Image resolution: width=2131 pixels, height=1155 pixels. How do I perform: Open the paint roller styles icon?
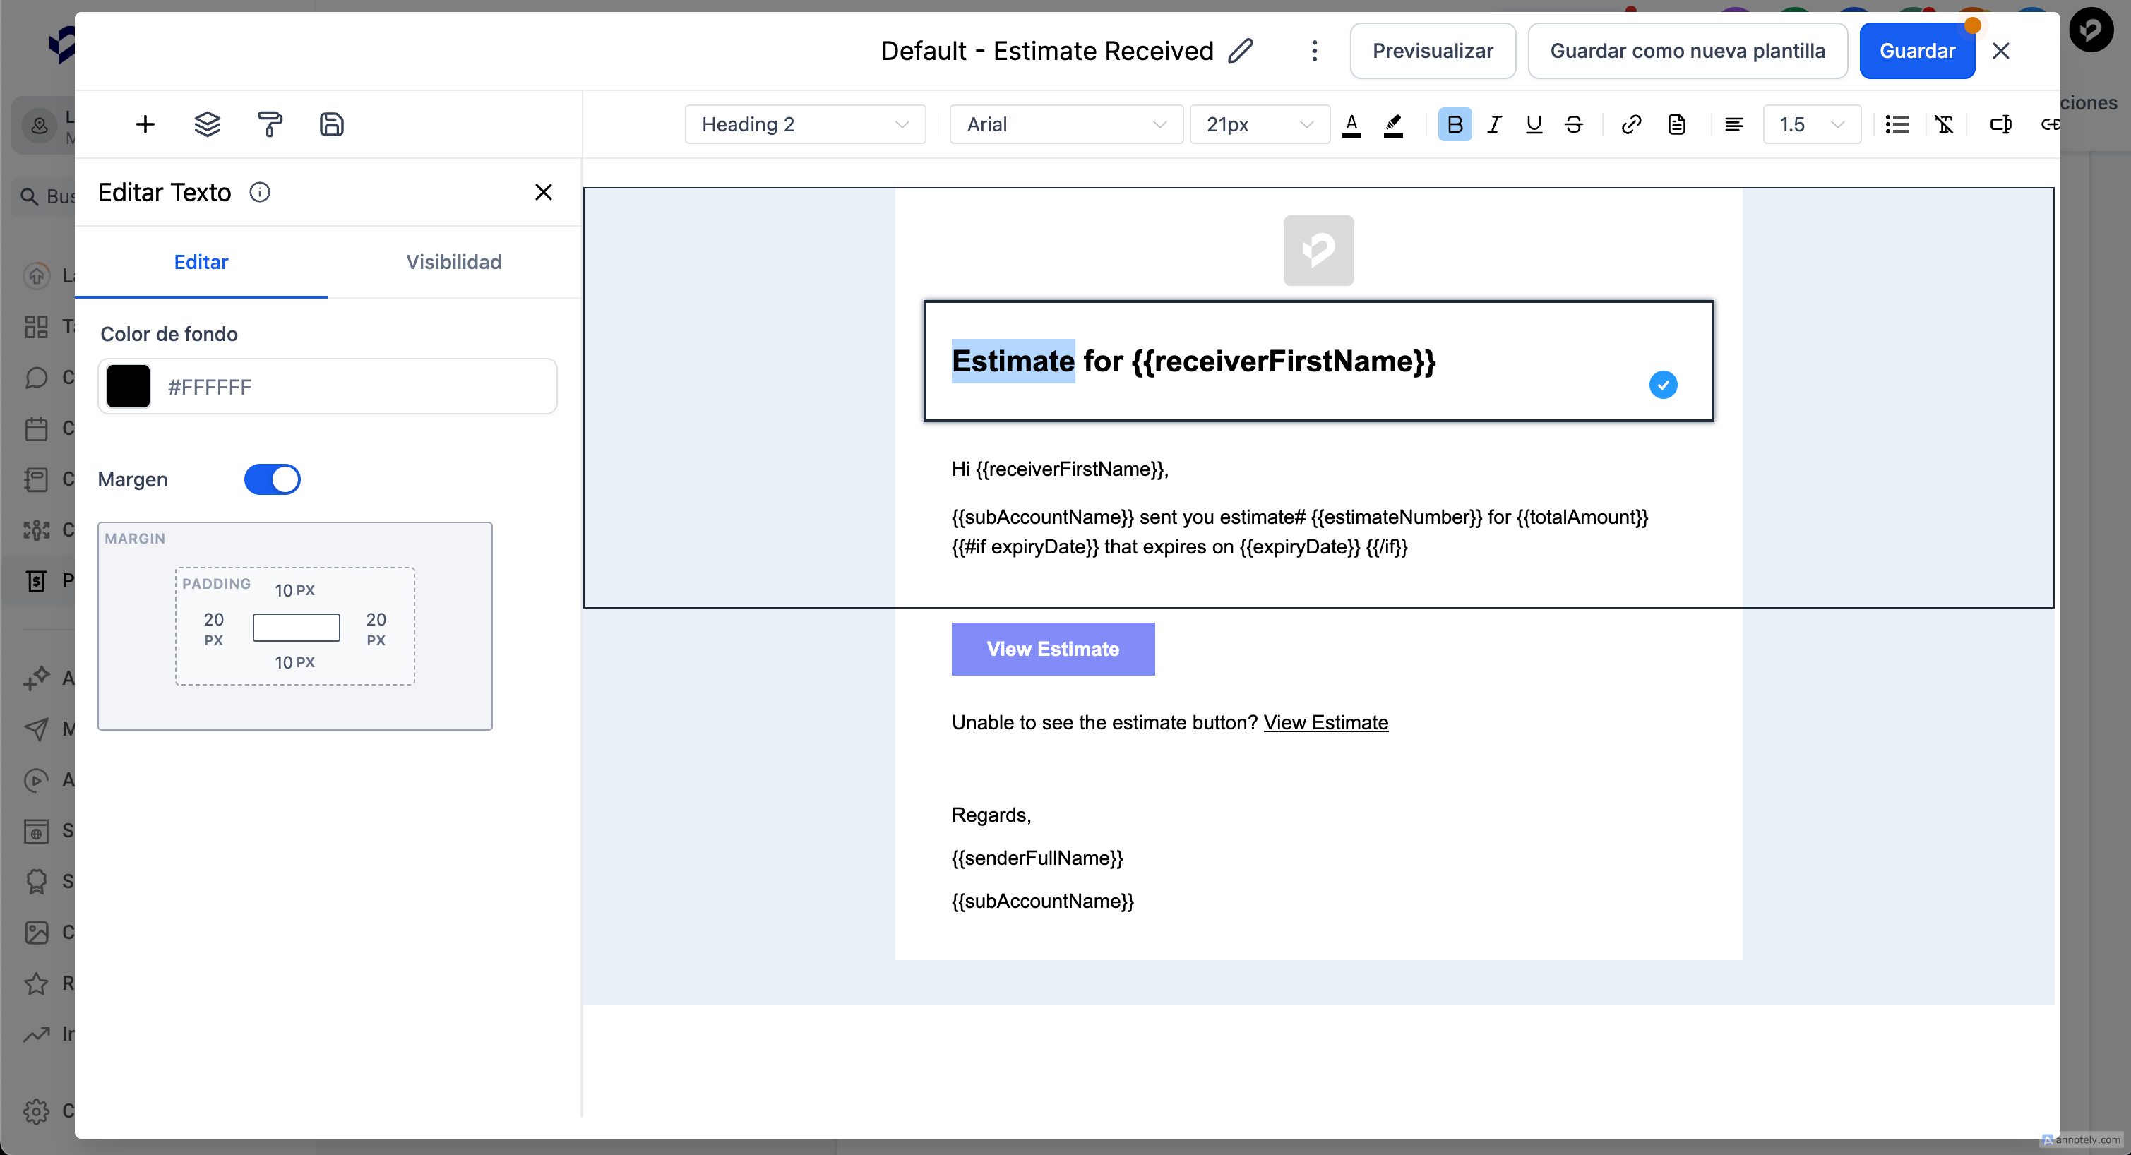pos(270,124)
